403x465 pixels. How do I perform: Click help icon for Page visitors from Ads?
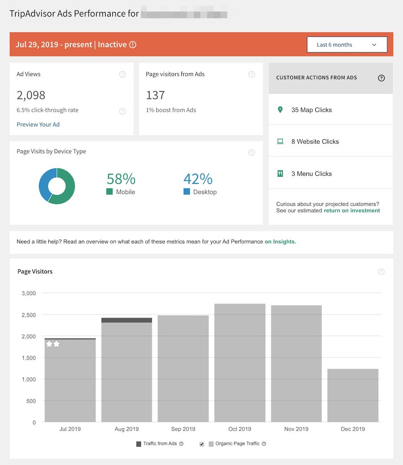252,74
